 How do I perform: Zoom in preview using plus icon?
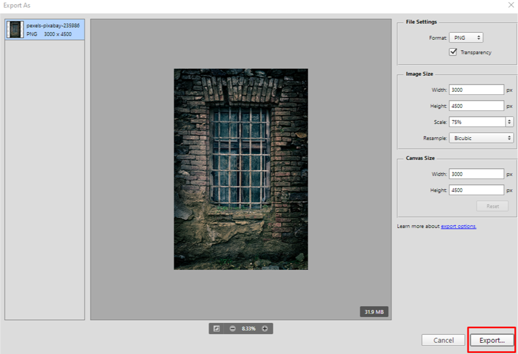pos(265,328)
